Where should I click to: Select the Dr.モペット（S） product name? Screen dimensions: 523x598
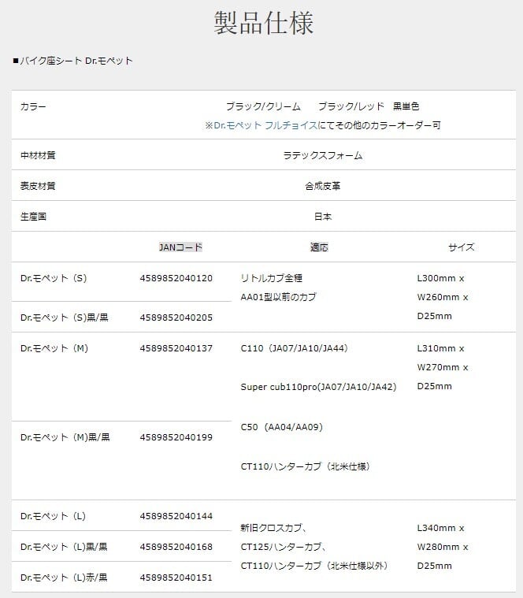[54, 278]
